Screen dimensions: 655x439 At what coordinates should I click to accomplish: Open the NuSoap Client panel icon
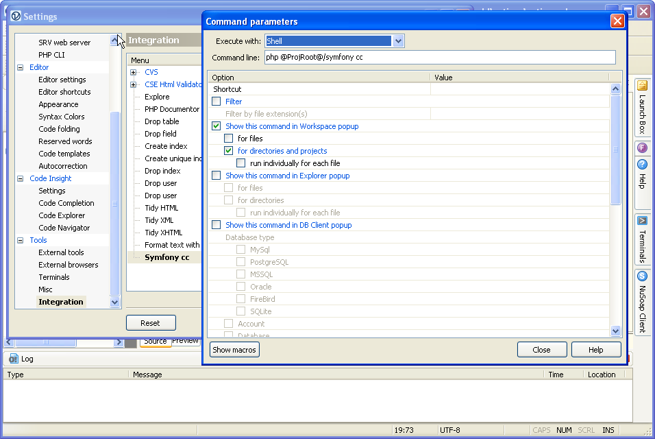[643, 276]
